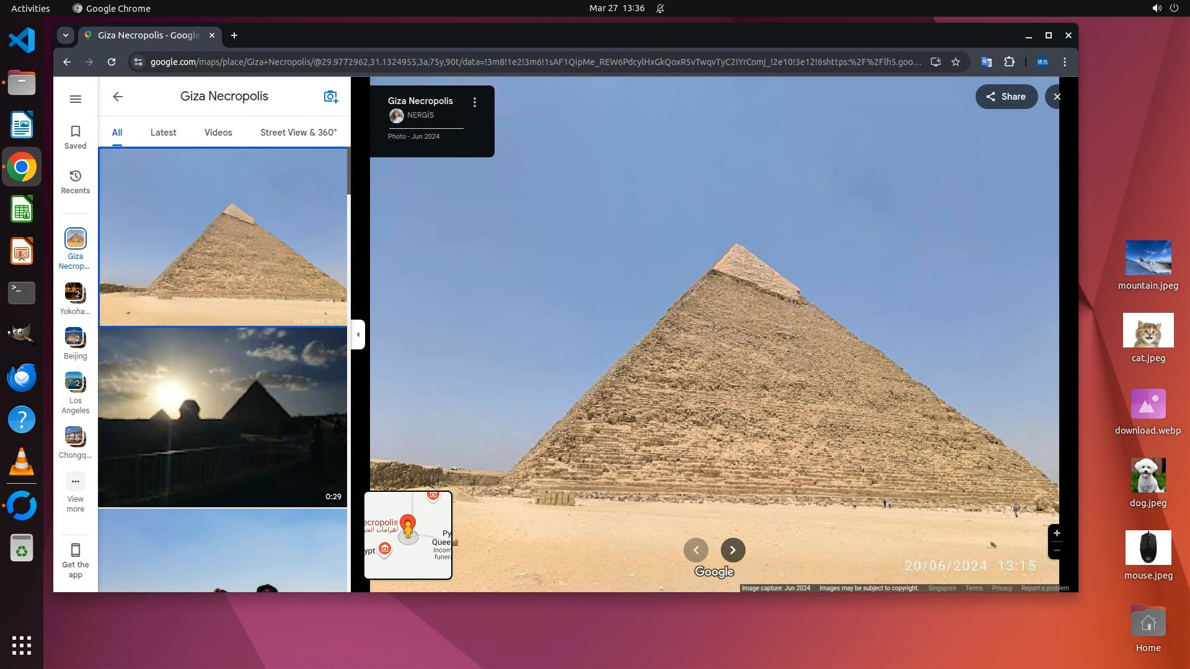Screen dimensions: 1190x669
Task: Launch the VLC media player from the dock
Action: [22, 462]
